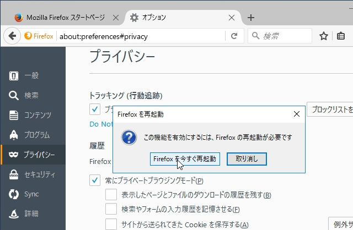Enable 表示したページとファイルのダウンロードの履歴を残す checkbox
The image size is (353, 230).
(111, 195)
